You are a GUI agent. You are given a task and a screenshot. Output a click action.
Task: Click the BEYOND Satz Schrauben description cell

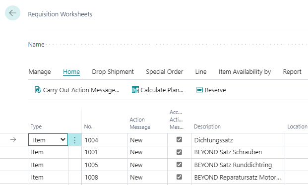[x=238, y=152]
